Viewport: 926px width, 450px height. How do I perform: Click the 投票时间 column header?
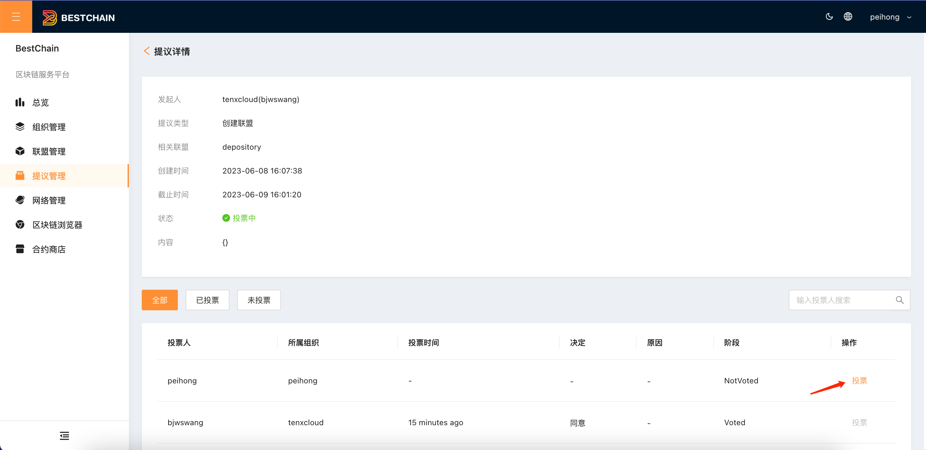pyautogui.click(x=423, y=342)
